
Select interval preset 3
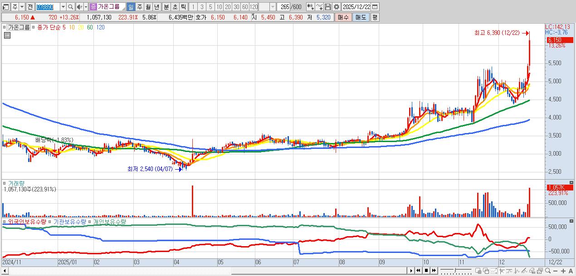[x=202, y=7]
